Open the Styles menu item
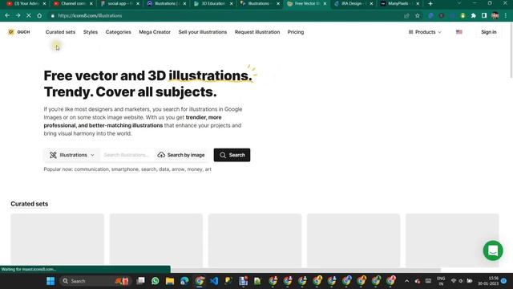The width and height of the screenshot is (513, 289). click(x=91, y=32)
